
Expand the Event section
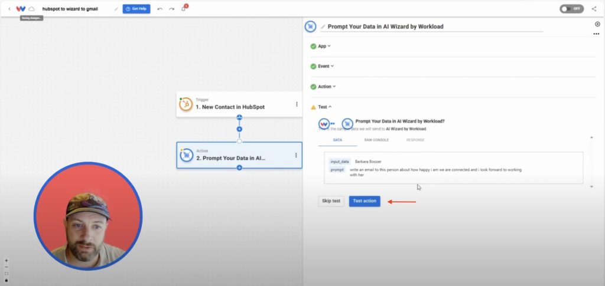pyautogui.click(x=326, y=66)
